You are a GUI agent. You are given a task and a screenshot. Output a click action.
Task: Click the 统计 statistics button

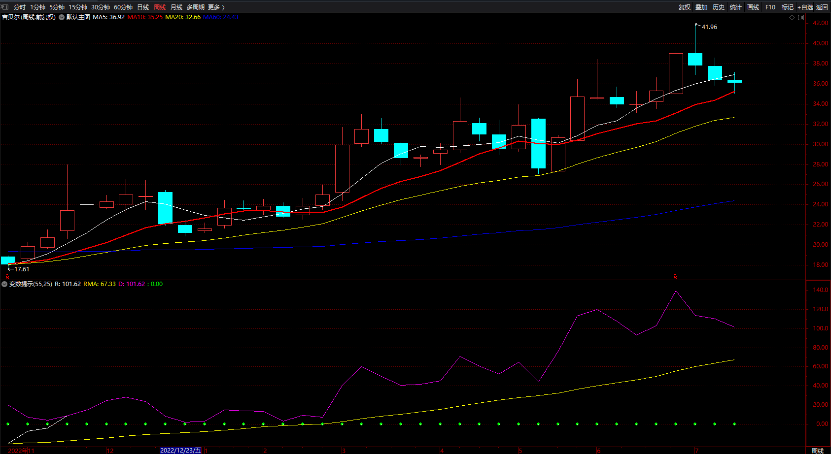735,7
